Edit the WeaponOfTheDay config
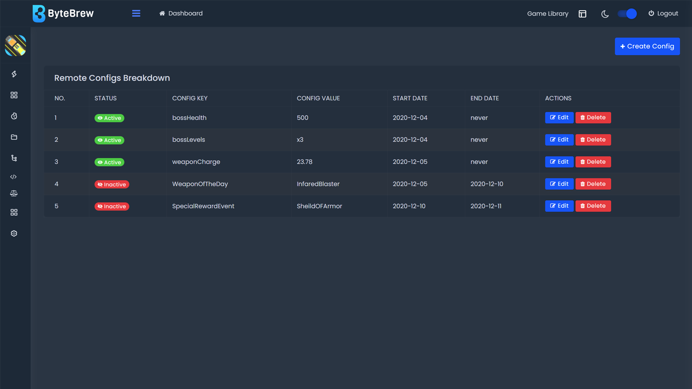 pyautogui.click(x=559, y=184)
